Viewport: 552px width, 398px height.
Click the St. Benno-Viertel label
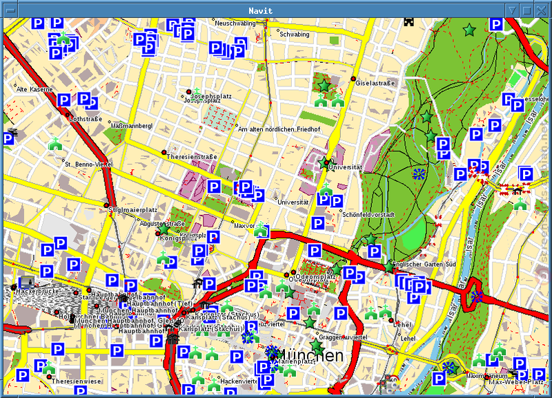[x=89, y=164]
